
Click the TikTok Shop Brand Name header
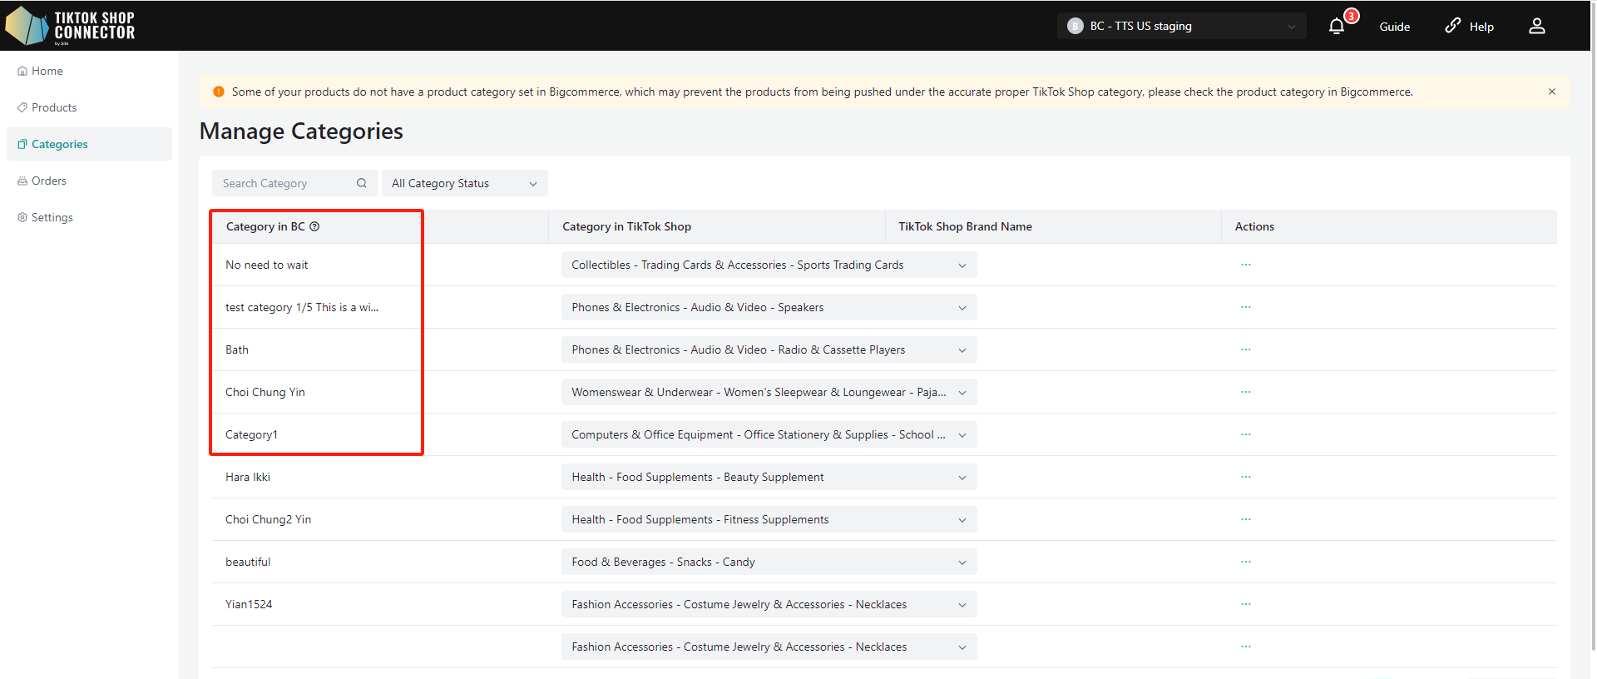tap(965, 226)
